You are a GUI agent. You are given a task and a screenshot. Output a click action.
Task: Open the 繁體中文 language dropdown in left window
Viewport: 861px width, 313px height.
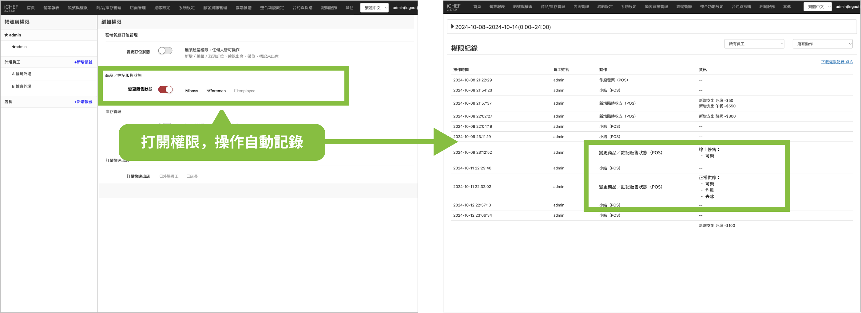[374, 8]
